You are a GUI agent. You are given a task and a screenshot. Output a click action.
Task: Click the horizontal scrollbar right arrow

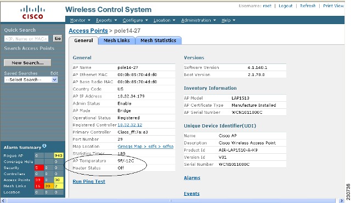(x=341, y=201)
